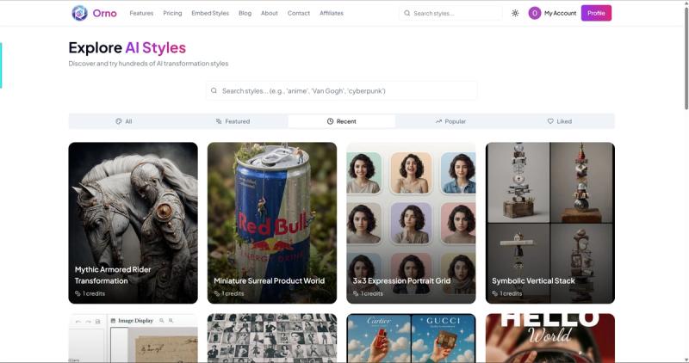Open the Pricing page link

point(172,13)
